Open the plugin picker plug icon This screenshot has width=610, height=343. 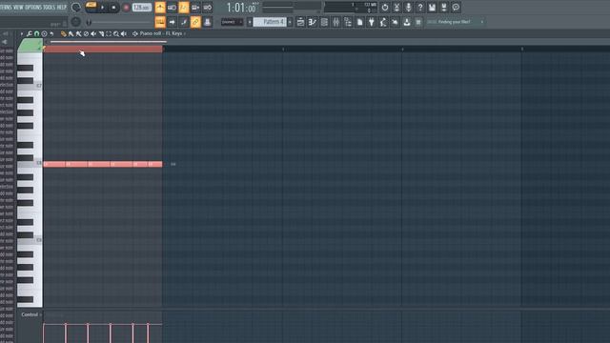click(372, 22)
